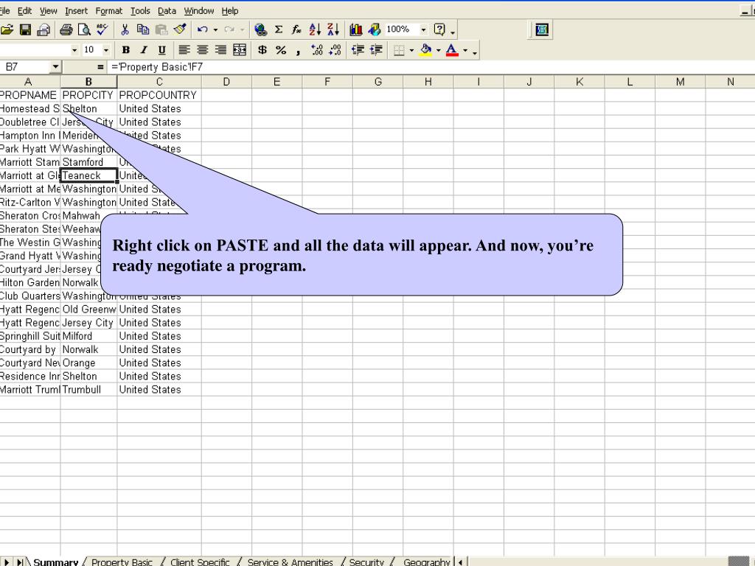Select column D header
This screenshot has height=566, width=755.
tap(226, 82)
